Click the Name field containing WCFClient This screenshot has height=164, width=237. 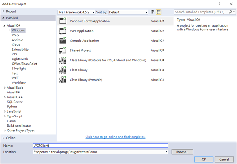(100, 146)
